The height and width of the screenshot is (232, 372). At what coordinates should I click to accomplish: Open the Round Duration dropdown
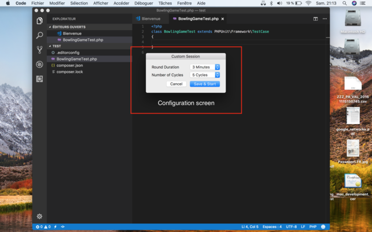(x=205, y=67)
